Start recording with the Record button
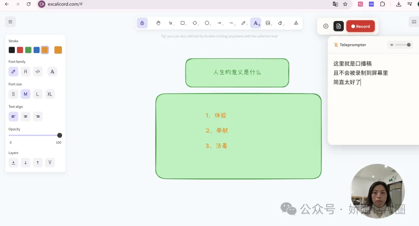The width and height of the screenshot is (419, 226). coord(360,26)
